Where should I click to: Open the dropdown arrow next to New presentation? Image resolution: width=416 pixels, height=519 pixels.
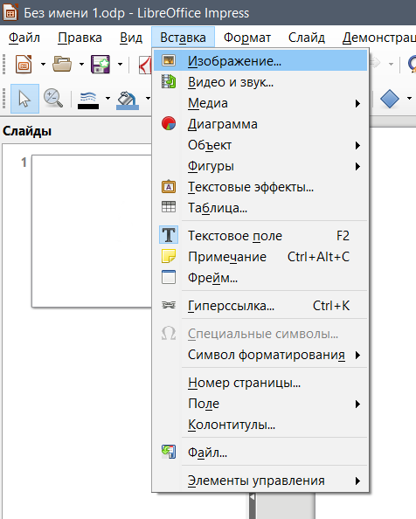[x=43, y=64]
